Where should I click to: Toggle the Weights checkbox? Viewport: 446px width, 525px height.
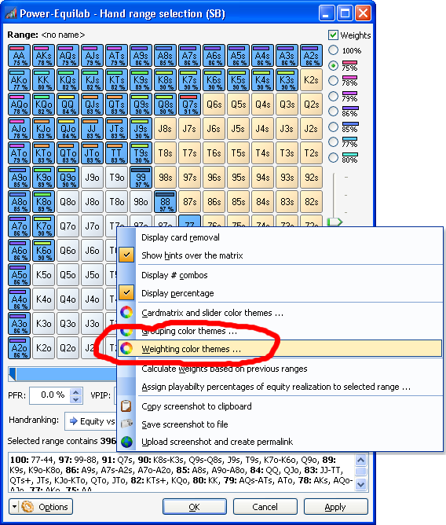tap(333, 35)
